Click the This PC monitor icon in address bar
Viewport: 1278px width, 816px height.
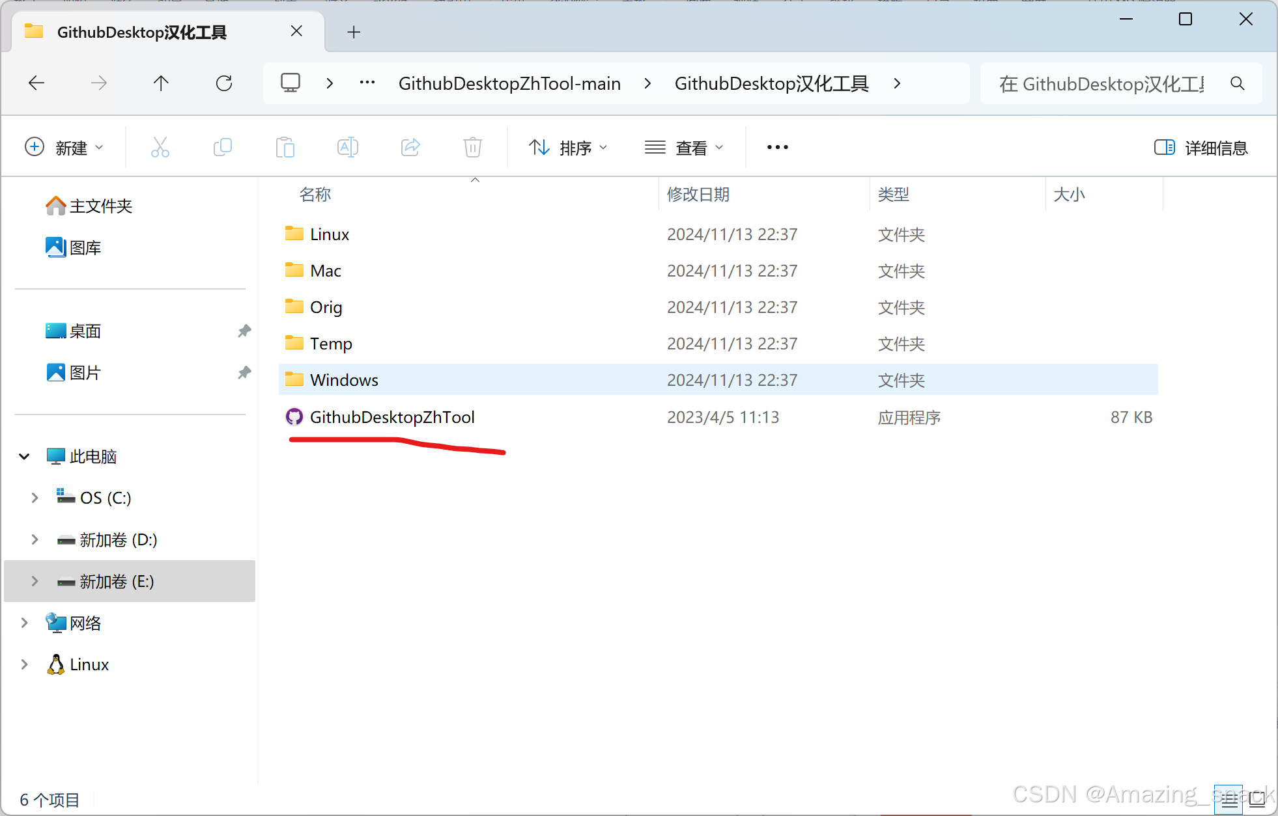pyautogui.click(x=291, y=83)
